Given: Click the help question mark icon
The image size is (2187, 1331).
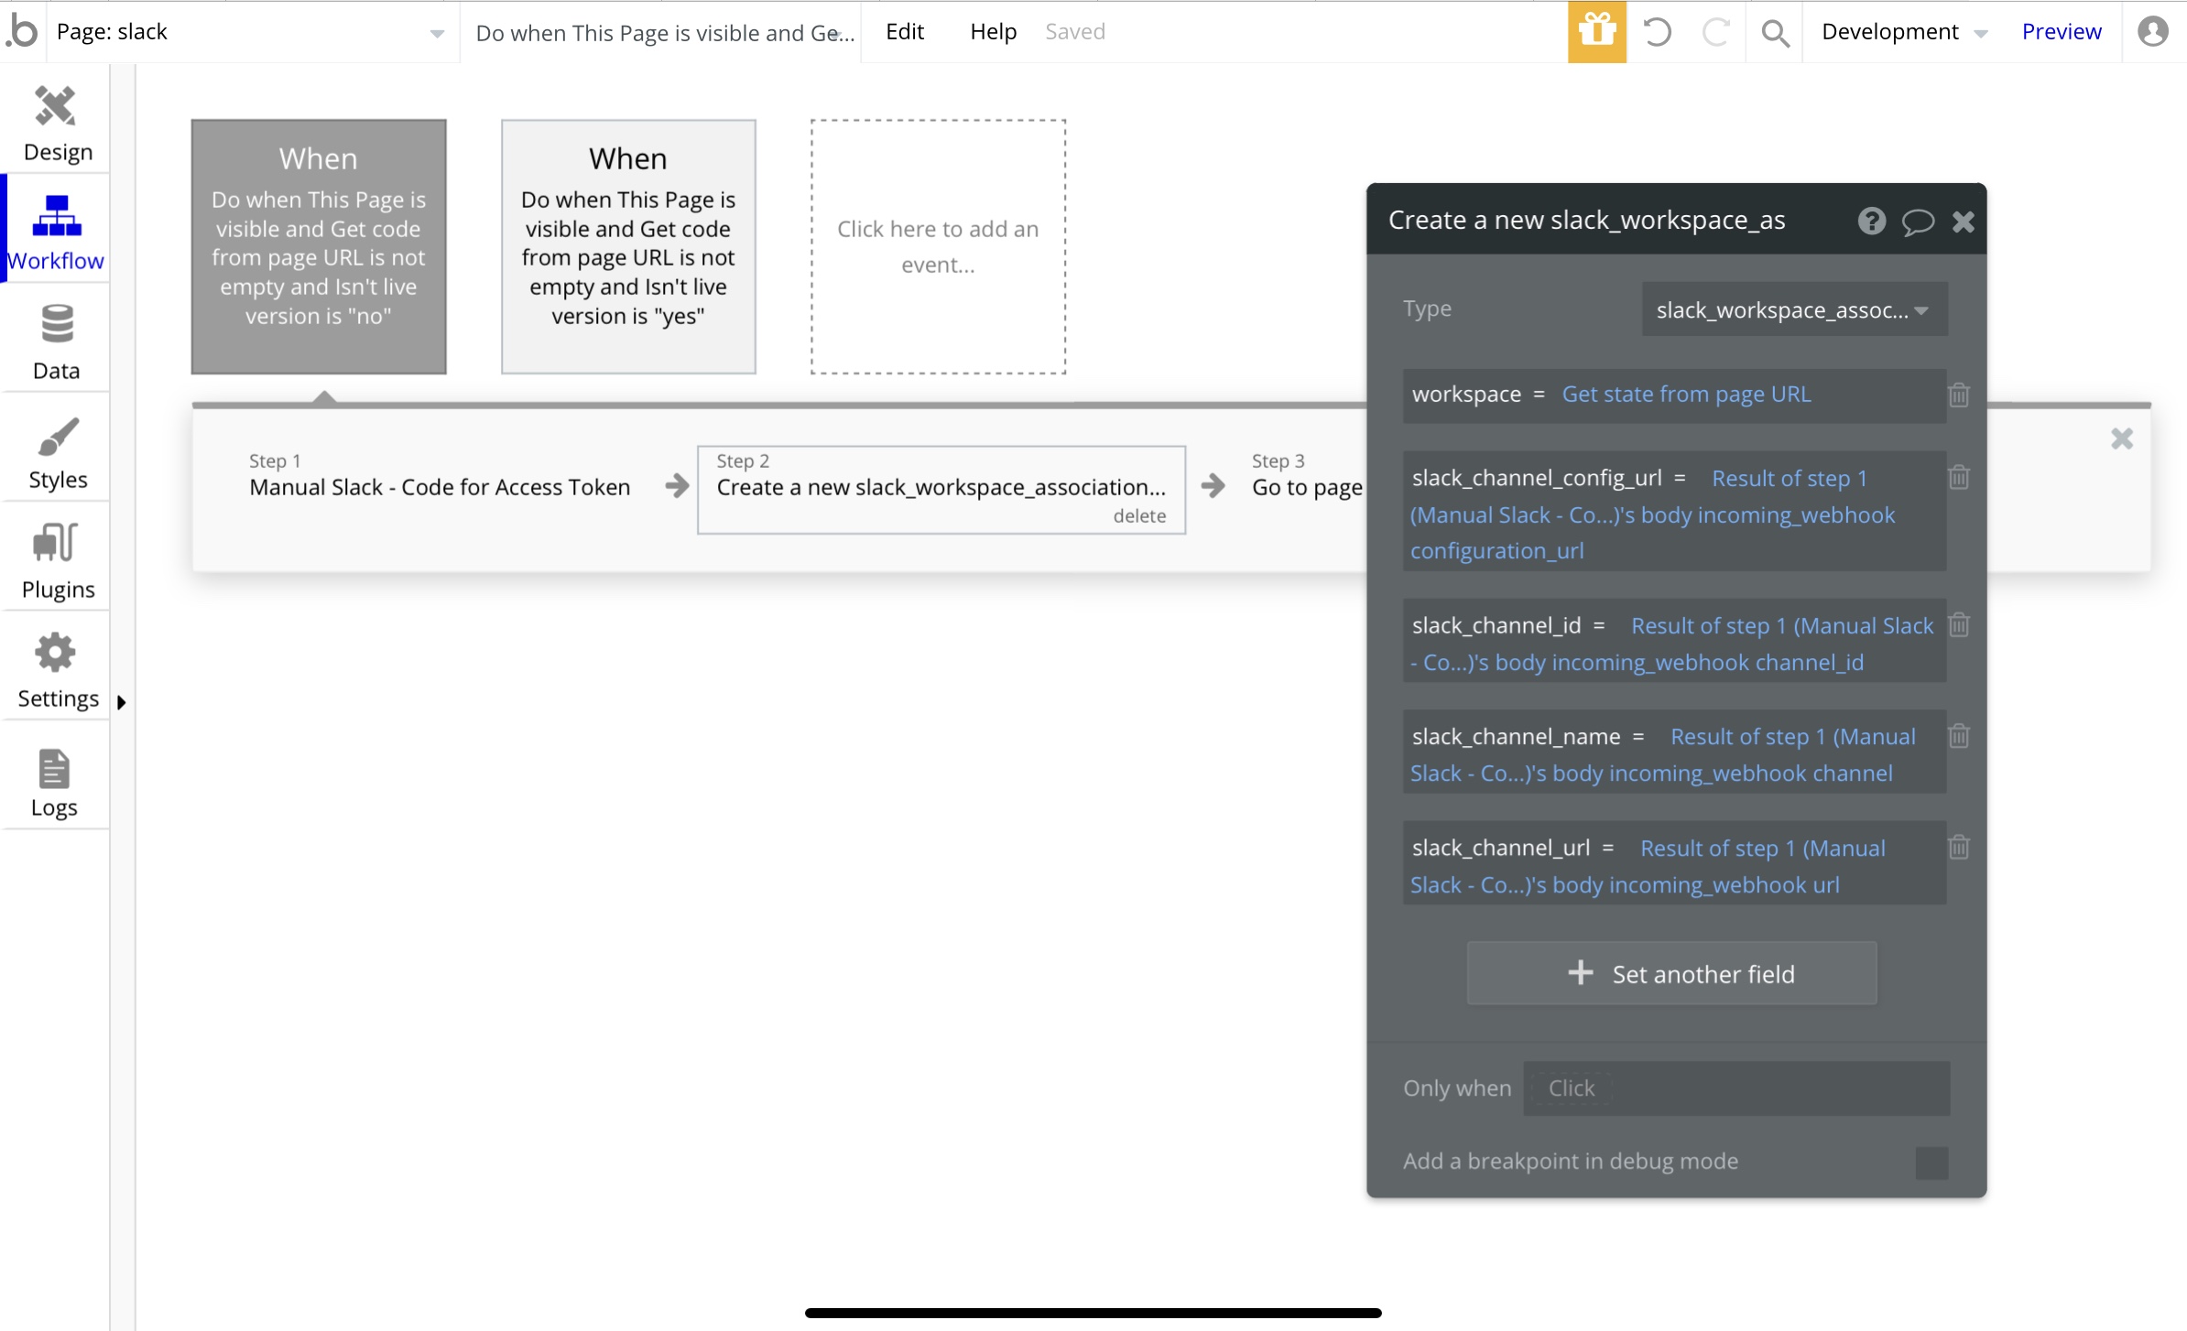Looking at the screenshot, I should pos(1871,221).
